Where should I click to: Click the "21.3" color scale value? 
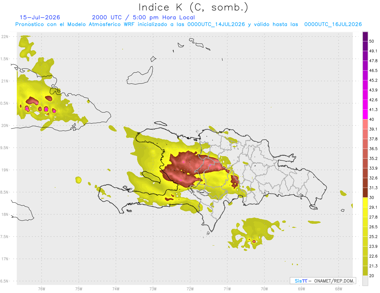(373, 266)
